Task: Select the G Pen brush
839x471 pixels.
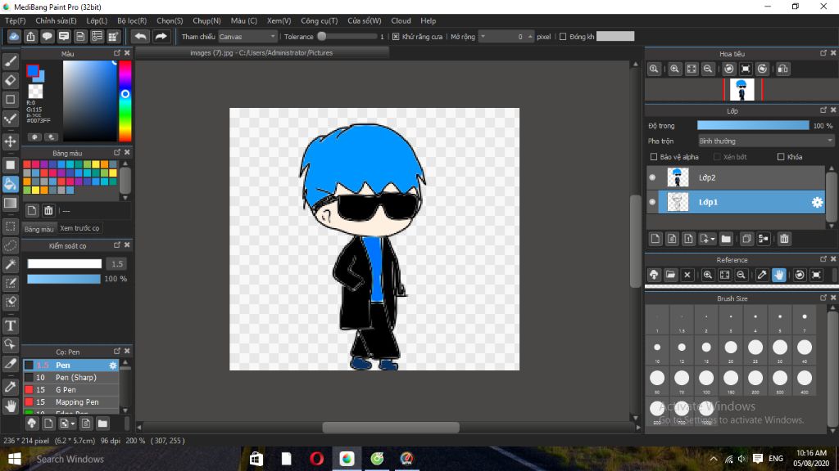Action: tap(70, 390)
